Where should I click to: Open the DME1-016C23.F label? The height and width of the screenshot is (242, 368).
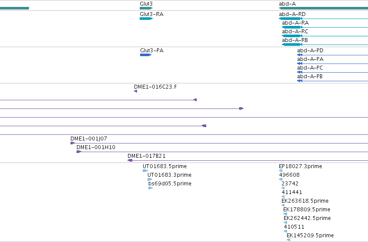click(x=155, y=87)
